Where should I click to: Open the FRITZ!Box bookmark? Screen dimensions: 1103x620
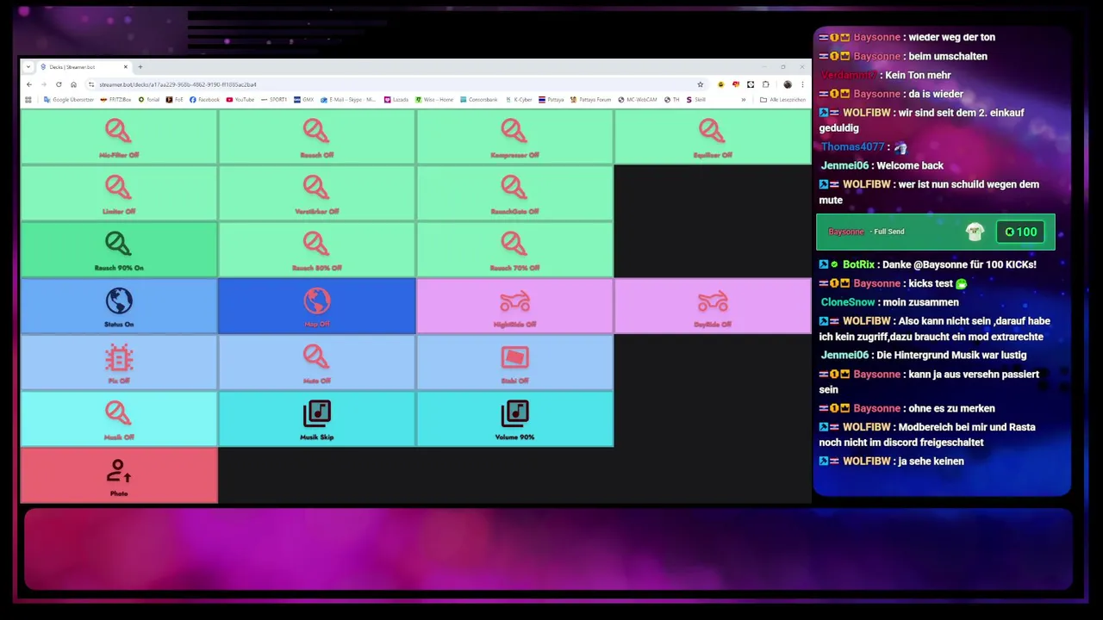116,100
